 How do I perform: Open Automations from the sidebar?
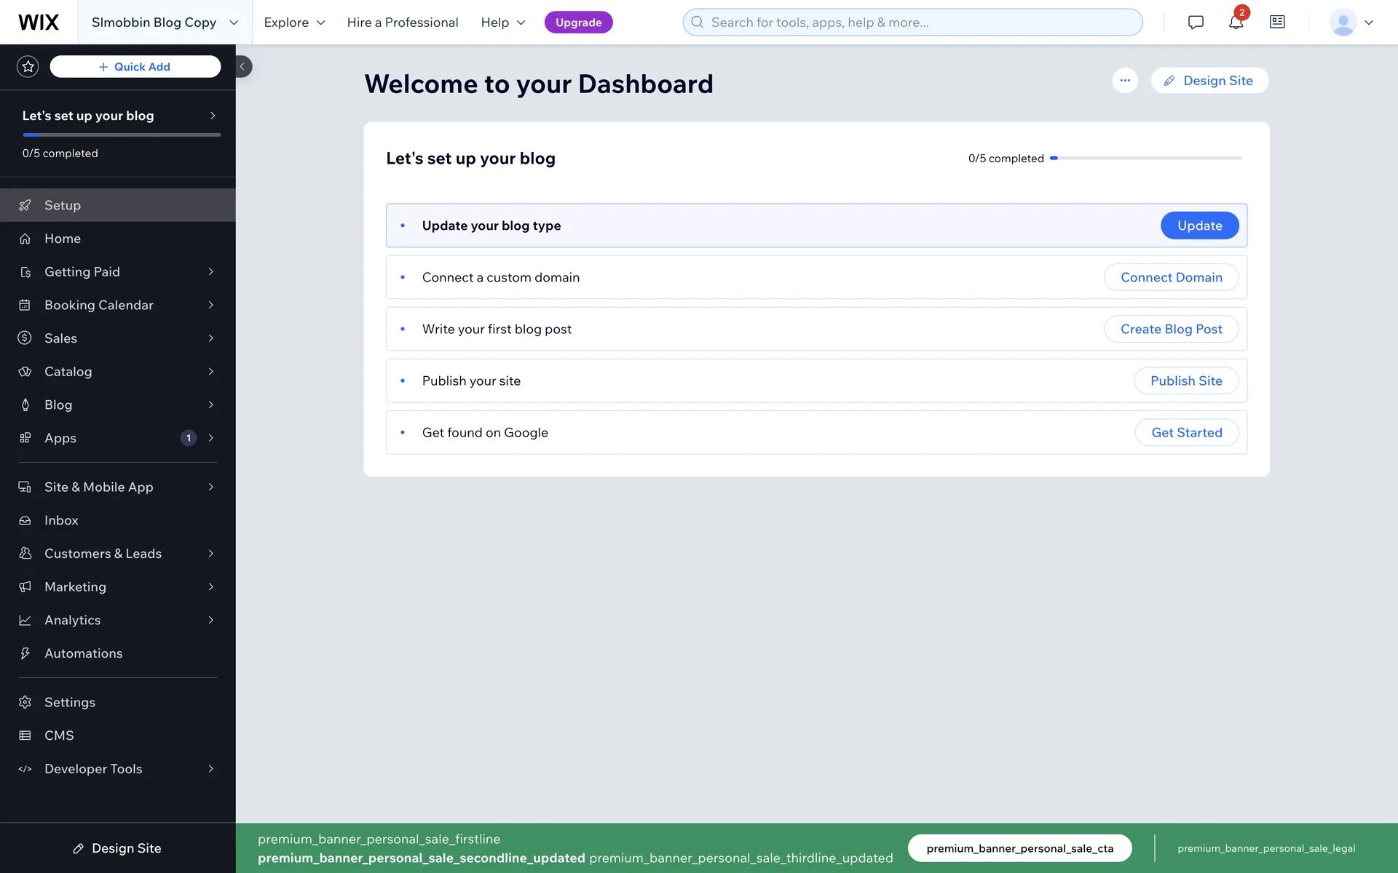(83, 653)
